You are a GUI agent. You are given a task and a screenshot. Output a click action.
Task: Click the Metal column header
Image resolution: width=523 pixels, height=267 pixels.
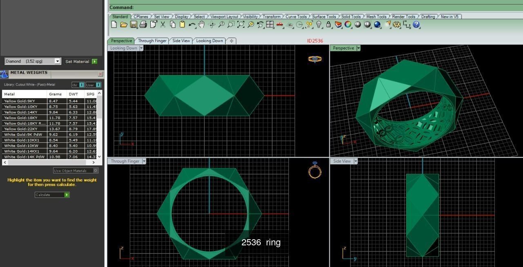pyautogui.click(x=25, y=94)
